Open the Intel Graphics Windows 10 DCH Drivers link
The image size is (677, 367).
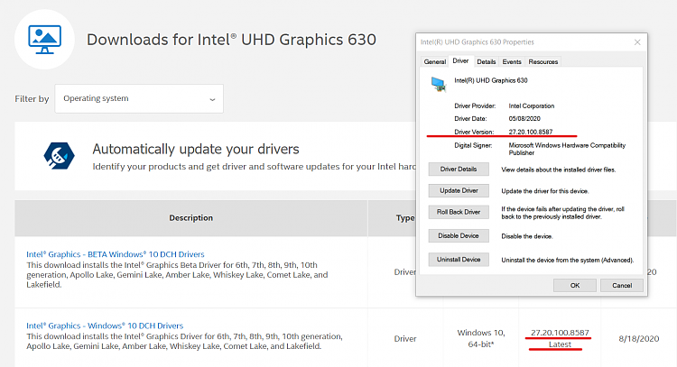click(105, 326)
